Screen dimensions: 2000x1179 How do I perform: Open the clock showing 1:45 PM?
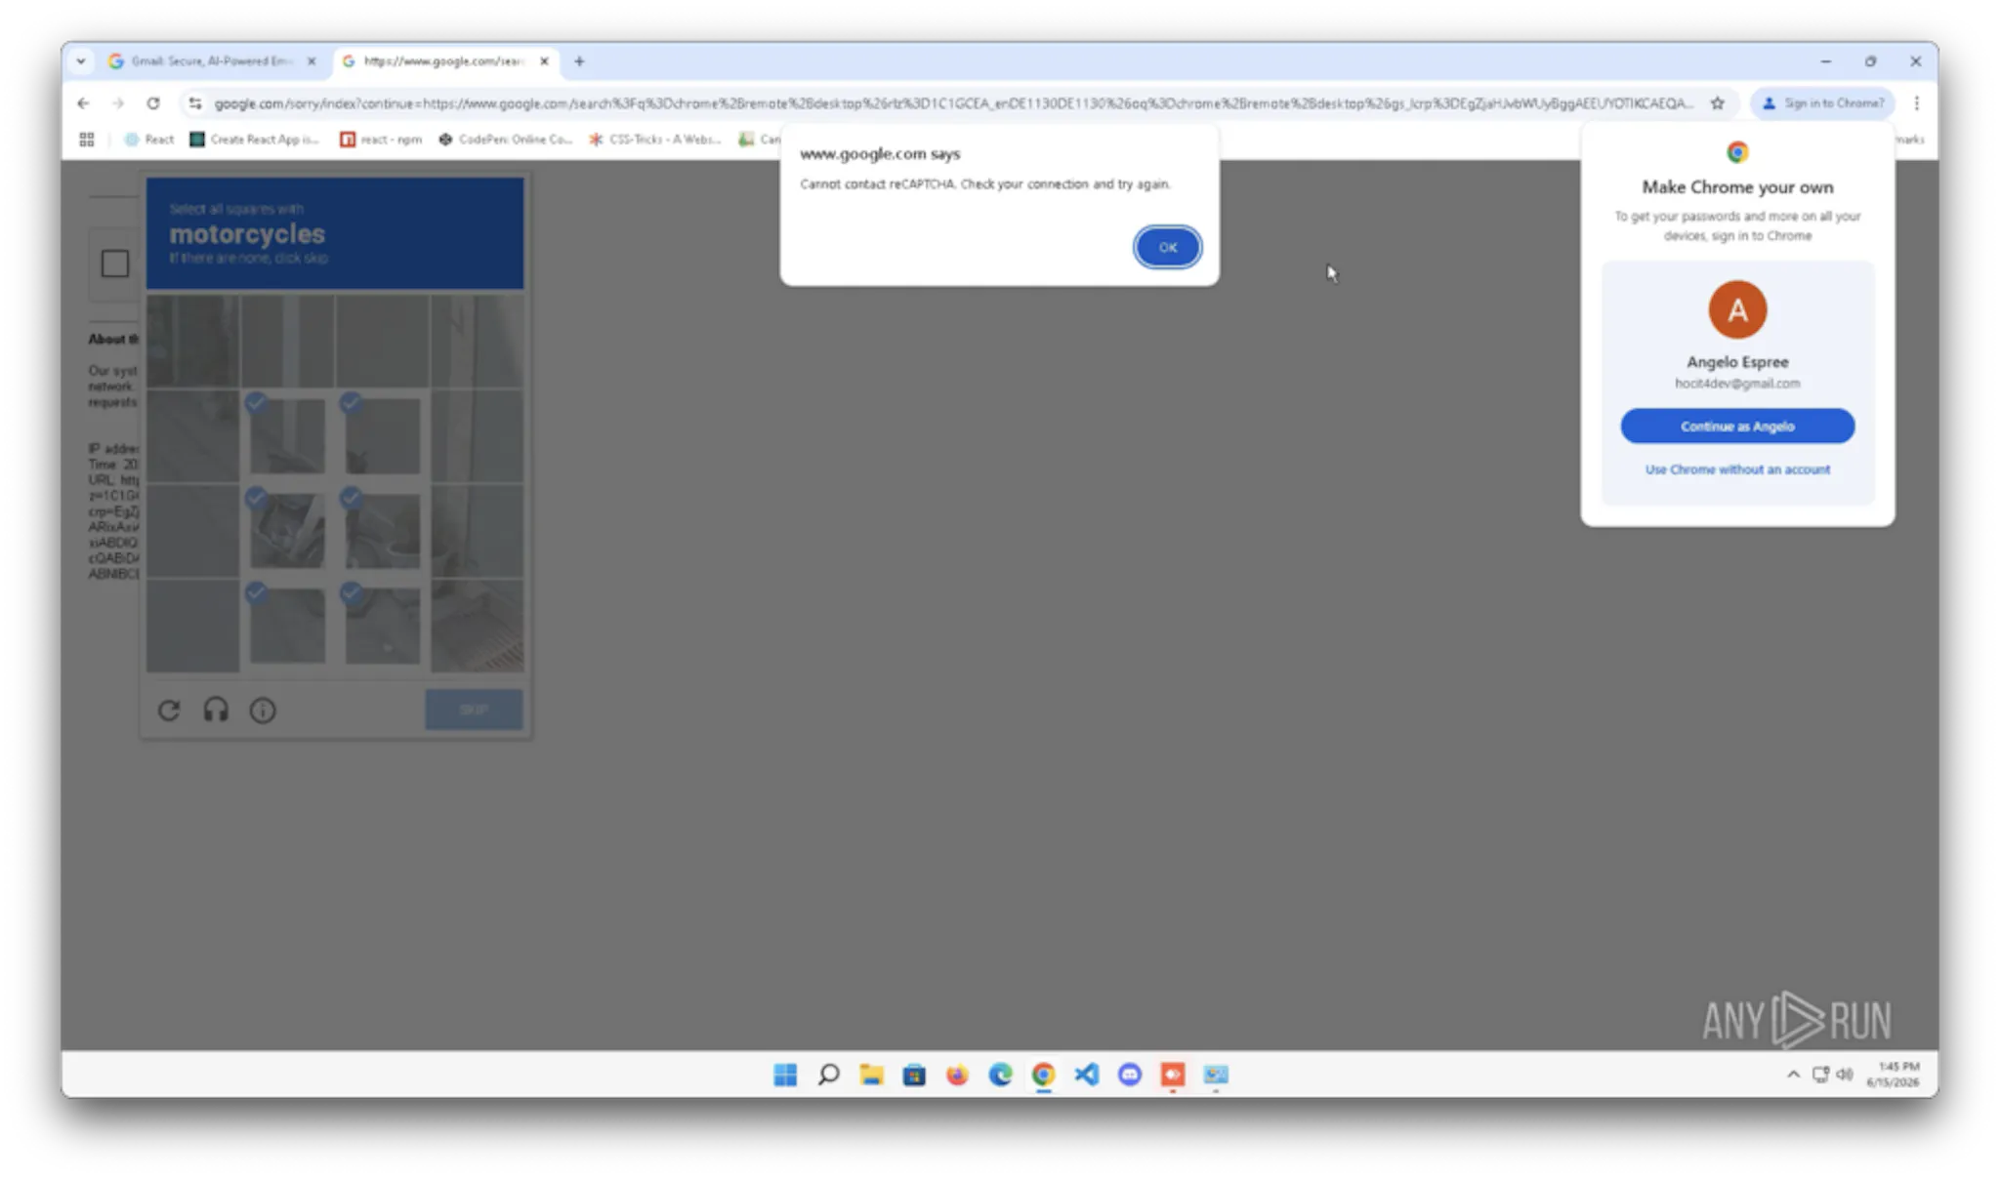click(1894, 1075)
